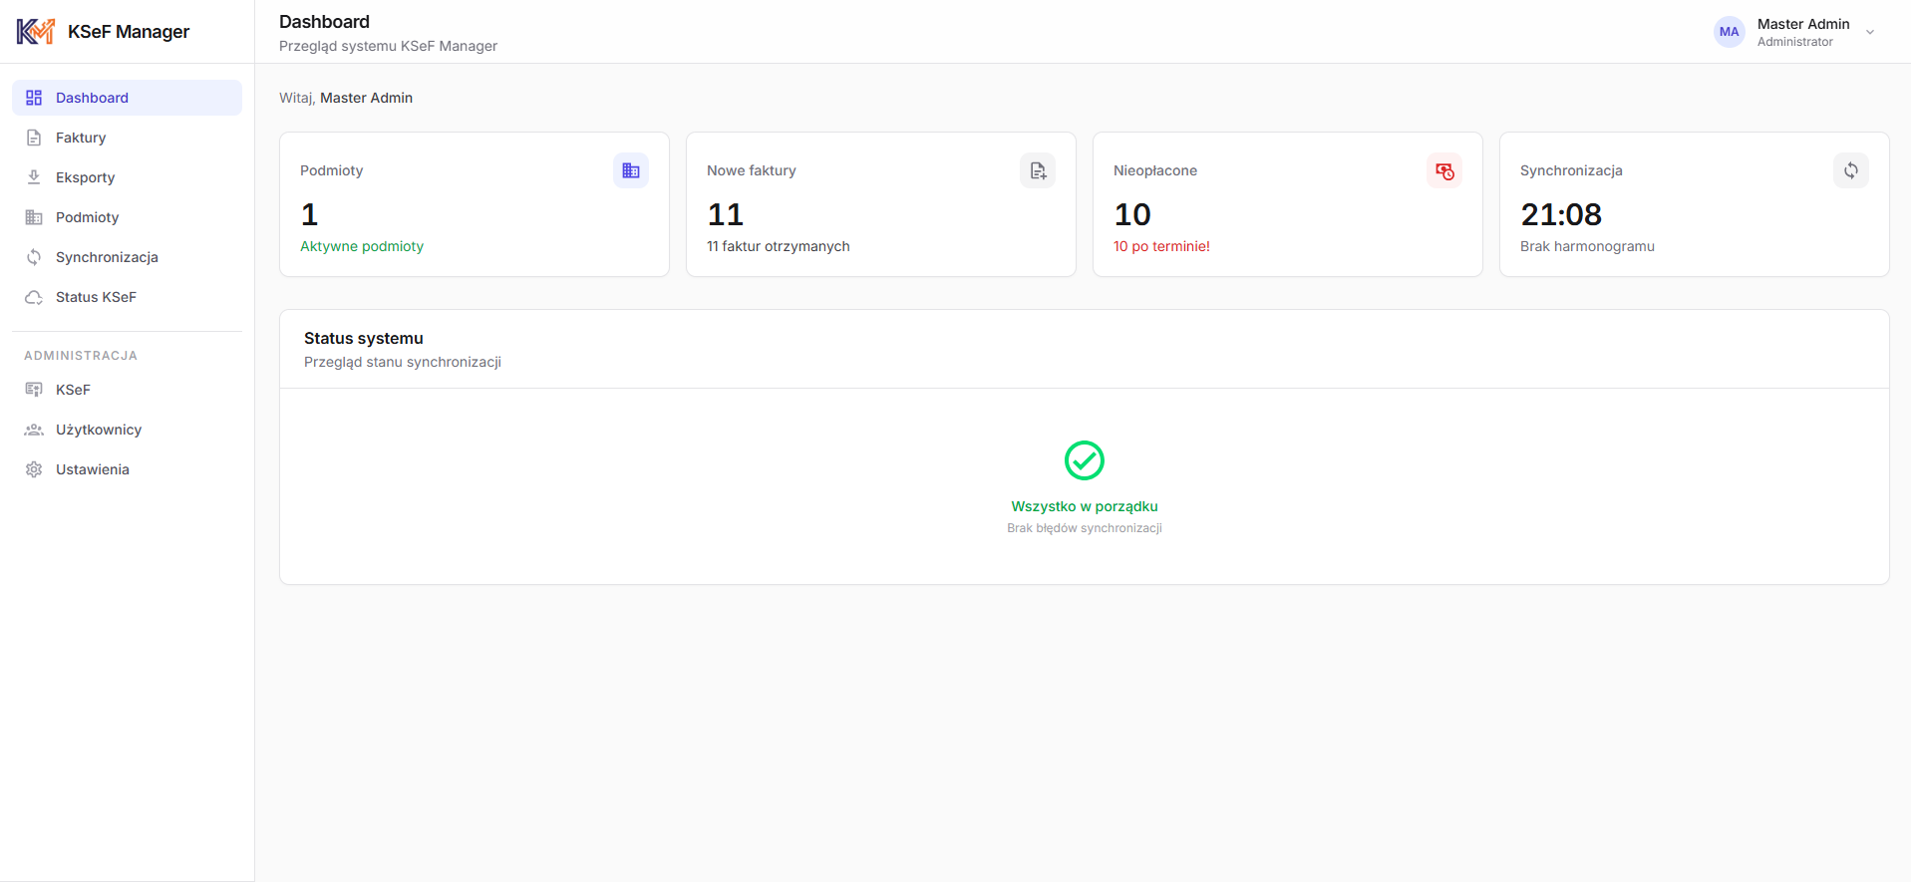Open Synchronizacja page from sidebar
The height and width of the screenshot is (882, 1911).
tap(127, 257)
